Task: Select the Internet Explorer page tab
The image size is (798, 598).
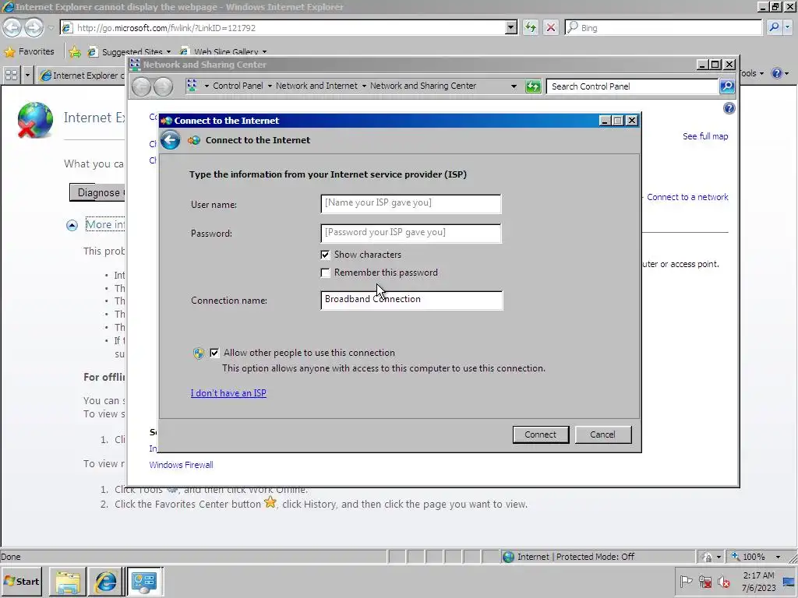Action: pos(83,76)
